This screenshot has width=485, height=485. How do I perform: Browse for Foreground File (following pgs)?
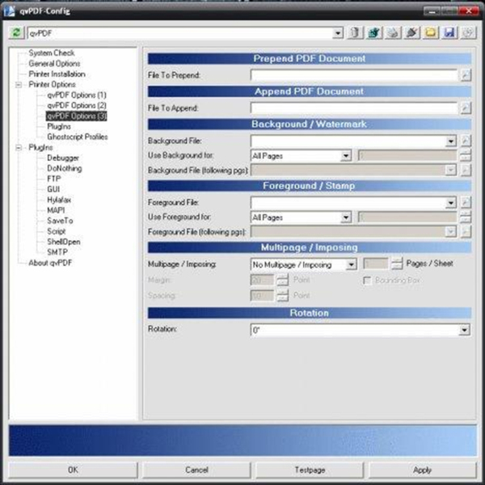coord(466,231)
